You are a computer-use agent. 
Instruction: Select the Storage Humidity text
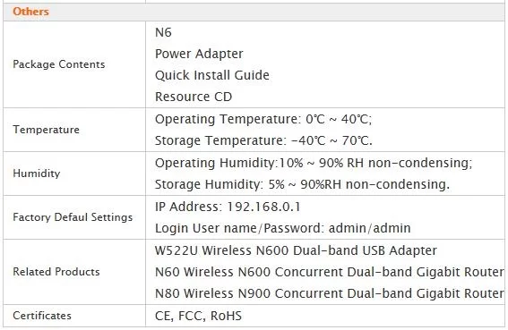click(302, 184)
